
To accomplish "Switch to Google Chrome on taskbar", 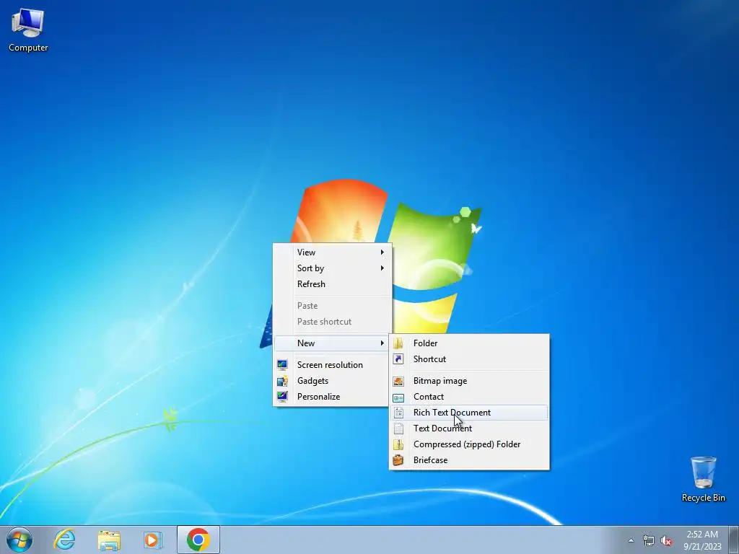I will 198,540.
